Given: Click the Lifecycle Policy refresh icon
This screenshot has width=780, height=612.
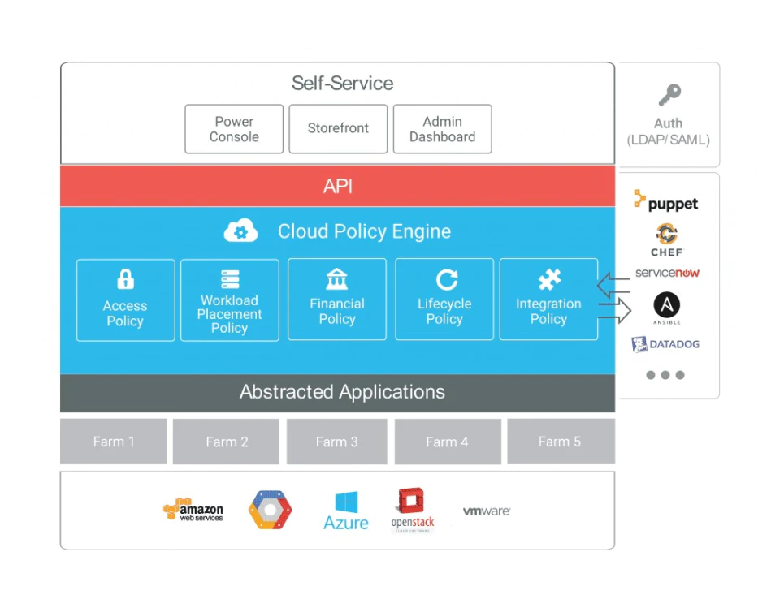Looking at the screenshot, I should tap(446, 280).
